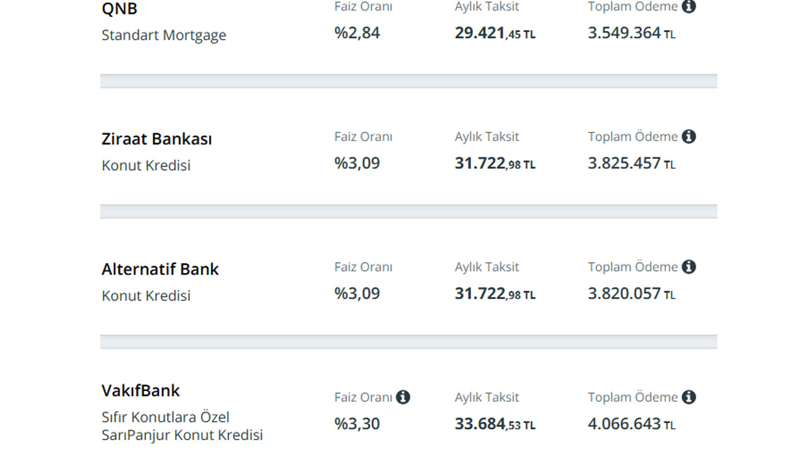Open the VakıfBank bank name
Image resolution: width=807 pixels, height=454 pixels.
[x=141, y=391]
